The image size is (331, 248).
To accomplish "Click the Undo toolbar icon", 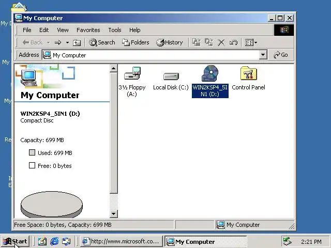I will coord(233,42).
